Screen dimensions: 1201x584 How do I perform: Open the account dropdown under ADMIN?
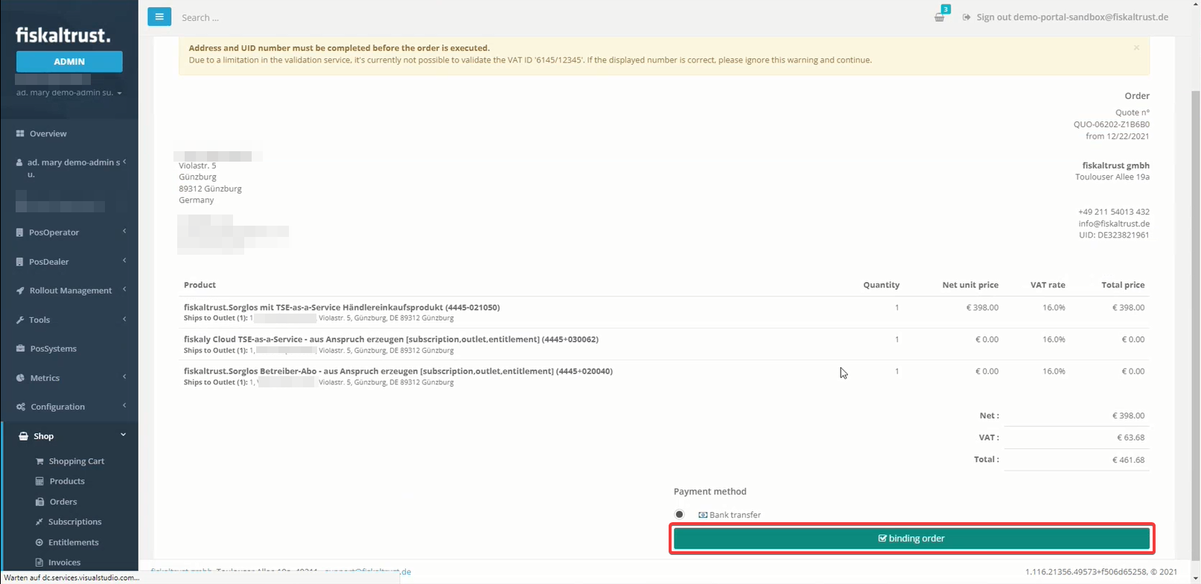tap(69, 93)
